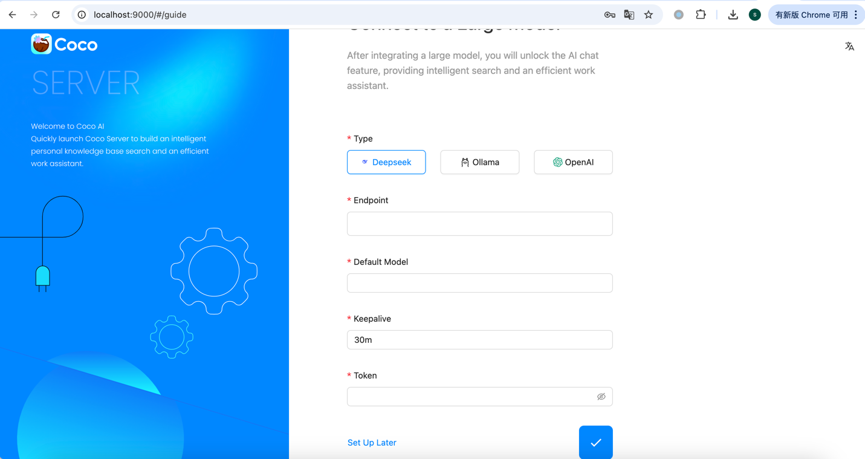View site information icon in address bar

82,15
